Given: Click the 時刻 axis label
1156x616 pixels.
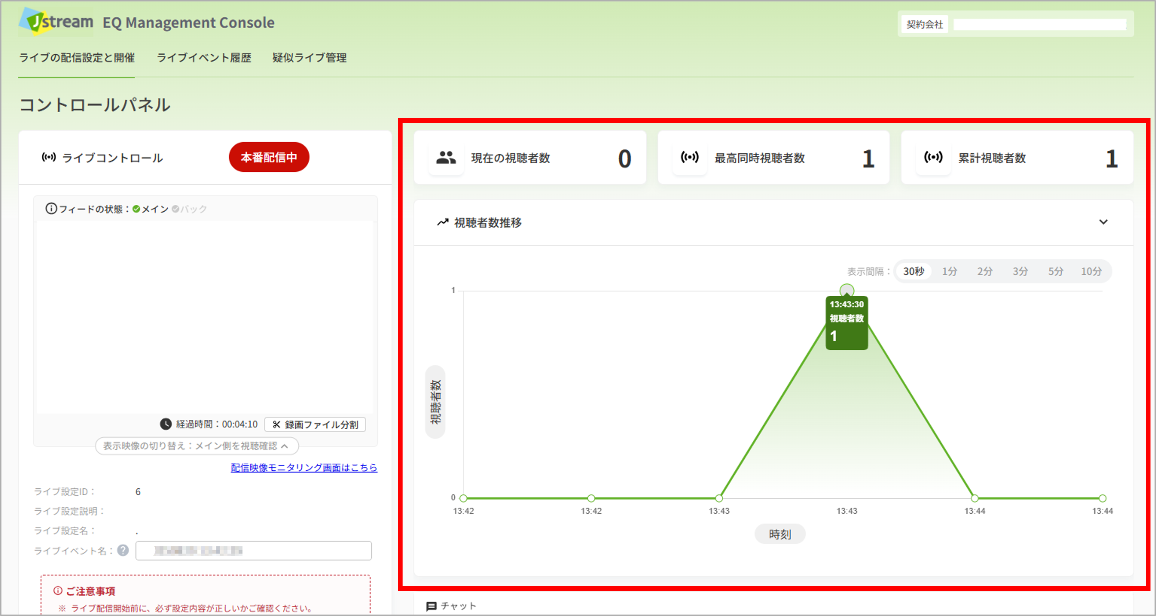Looking at the screenshot, I should point(780,534).
